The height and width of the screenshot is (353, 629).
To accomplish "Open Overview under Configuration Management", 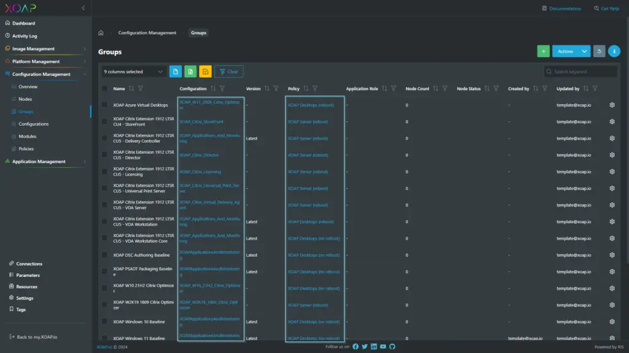I will point(28,86).
